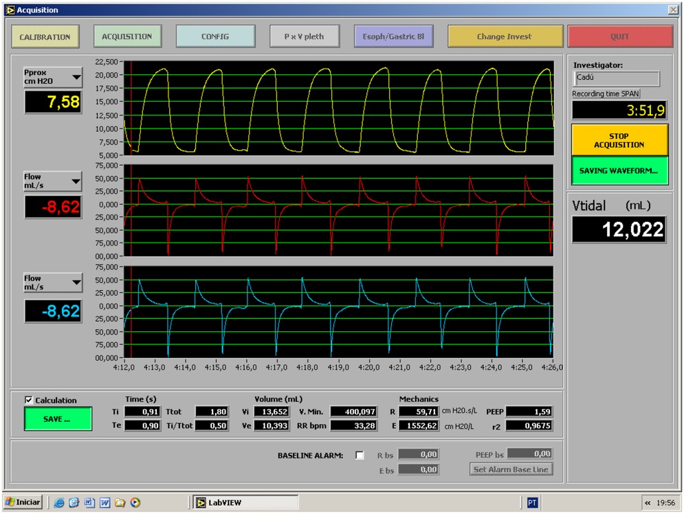The width and height of the screenshot is (684, 514).
Task: Launch Windows Media Player from taskbar
Action: 135,502
